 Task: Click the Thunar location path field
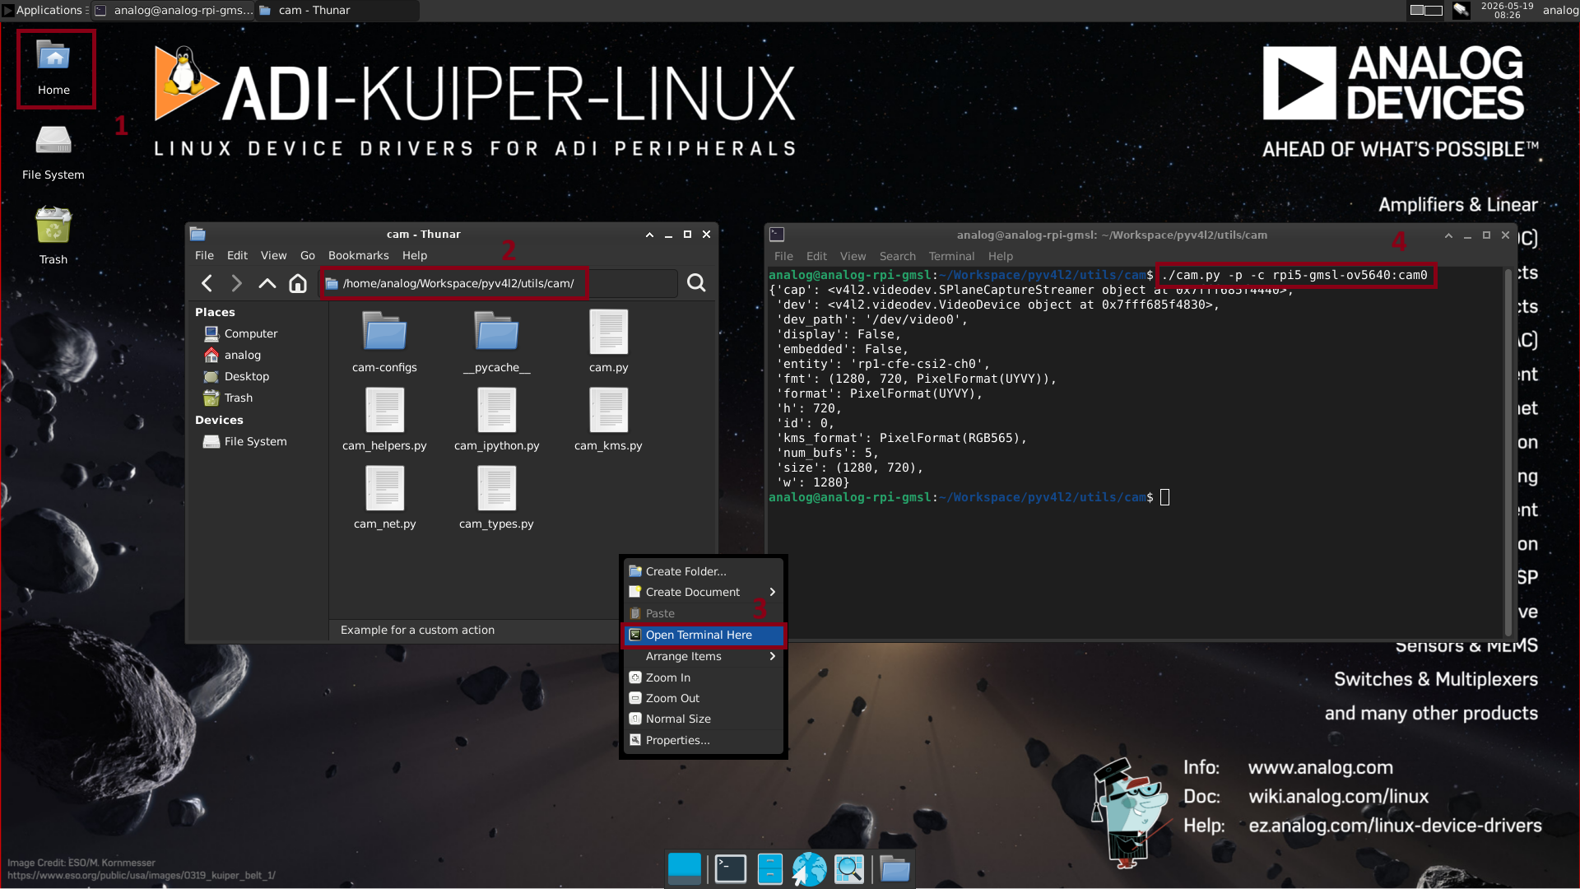(x=498, y=283)
